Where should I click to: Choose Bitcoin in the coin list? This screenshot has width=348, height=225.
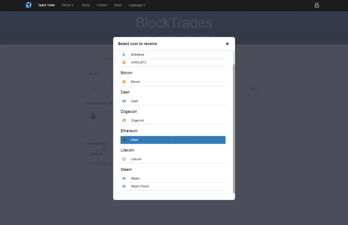(173, 82)
